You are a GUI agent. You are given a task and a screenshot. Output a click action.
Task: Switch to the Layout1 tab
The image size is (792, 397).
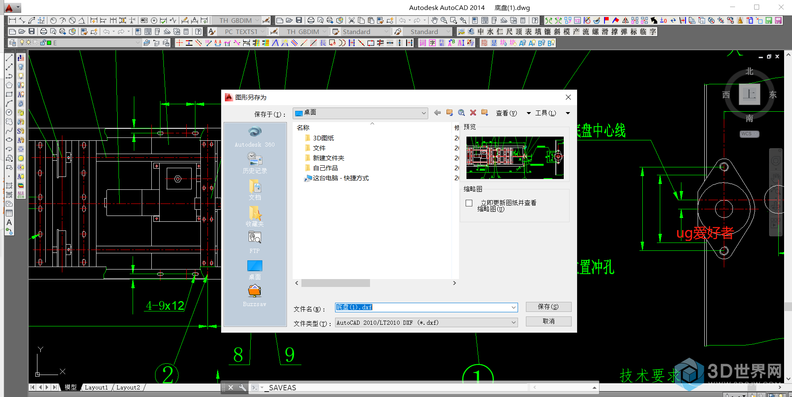click(x=96, y=387)
